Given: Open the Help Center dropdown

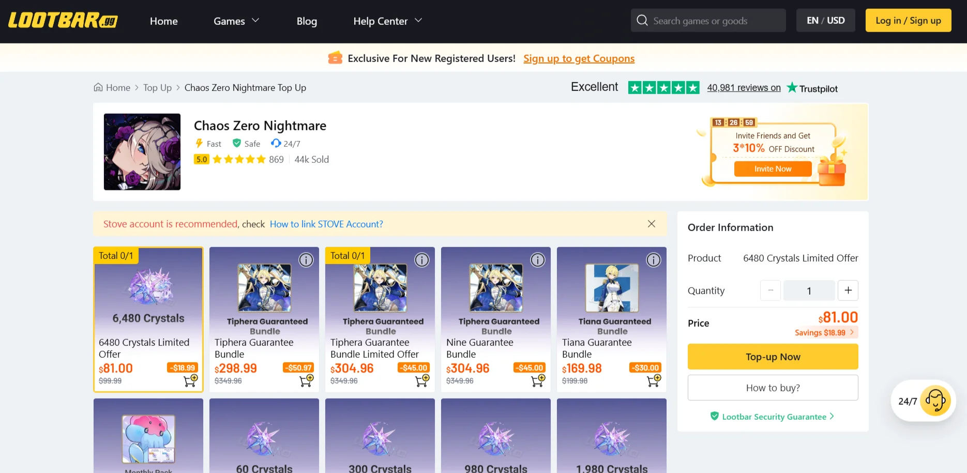Looking at the screenshot, I should tap(387, 21).
